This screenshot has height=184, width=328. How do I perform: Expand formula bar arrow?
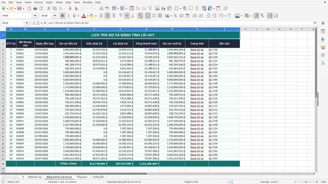pyautogui.click(x=315, y=23)
